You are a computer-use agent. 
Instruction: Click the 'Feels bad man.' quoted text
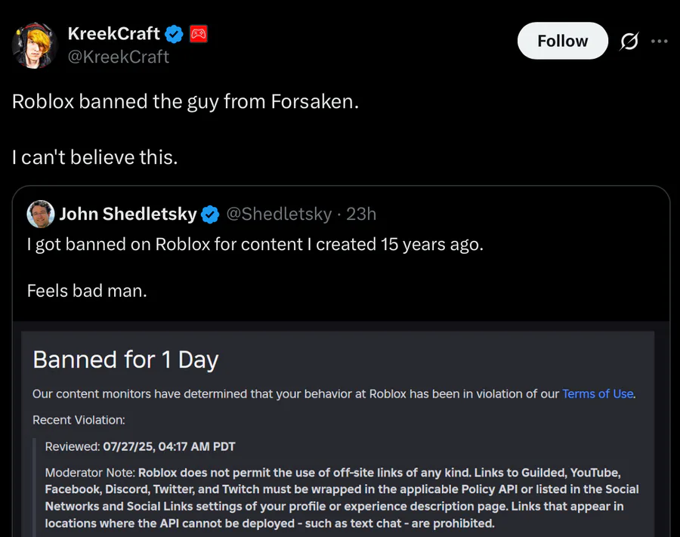tap(87, 290)
